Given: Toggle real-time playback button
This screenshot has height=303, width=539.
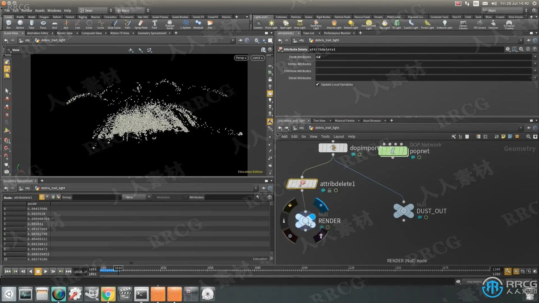Looking at the screenshot, I should tap(516, 271).
